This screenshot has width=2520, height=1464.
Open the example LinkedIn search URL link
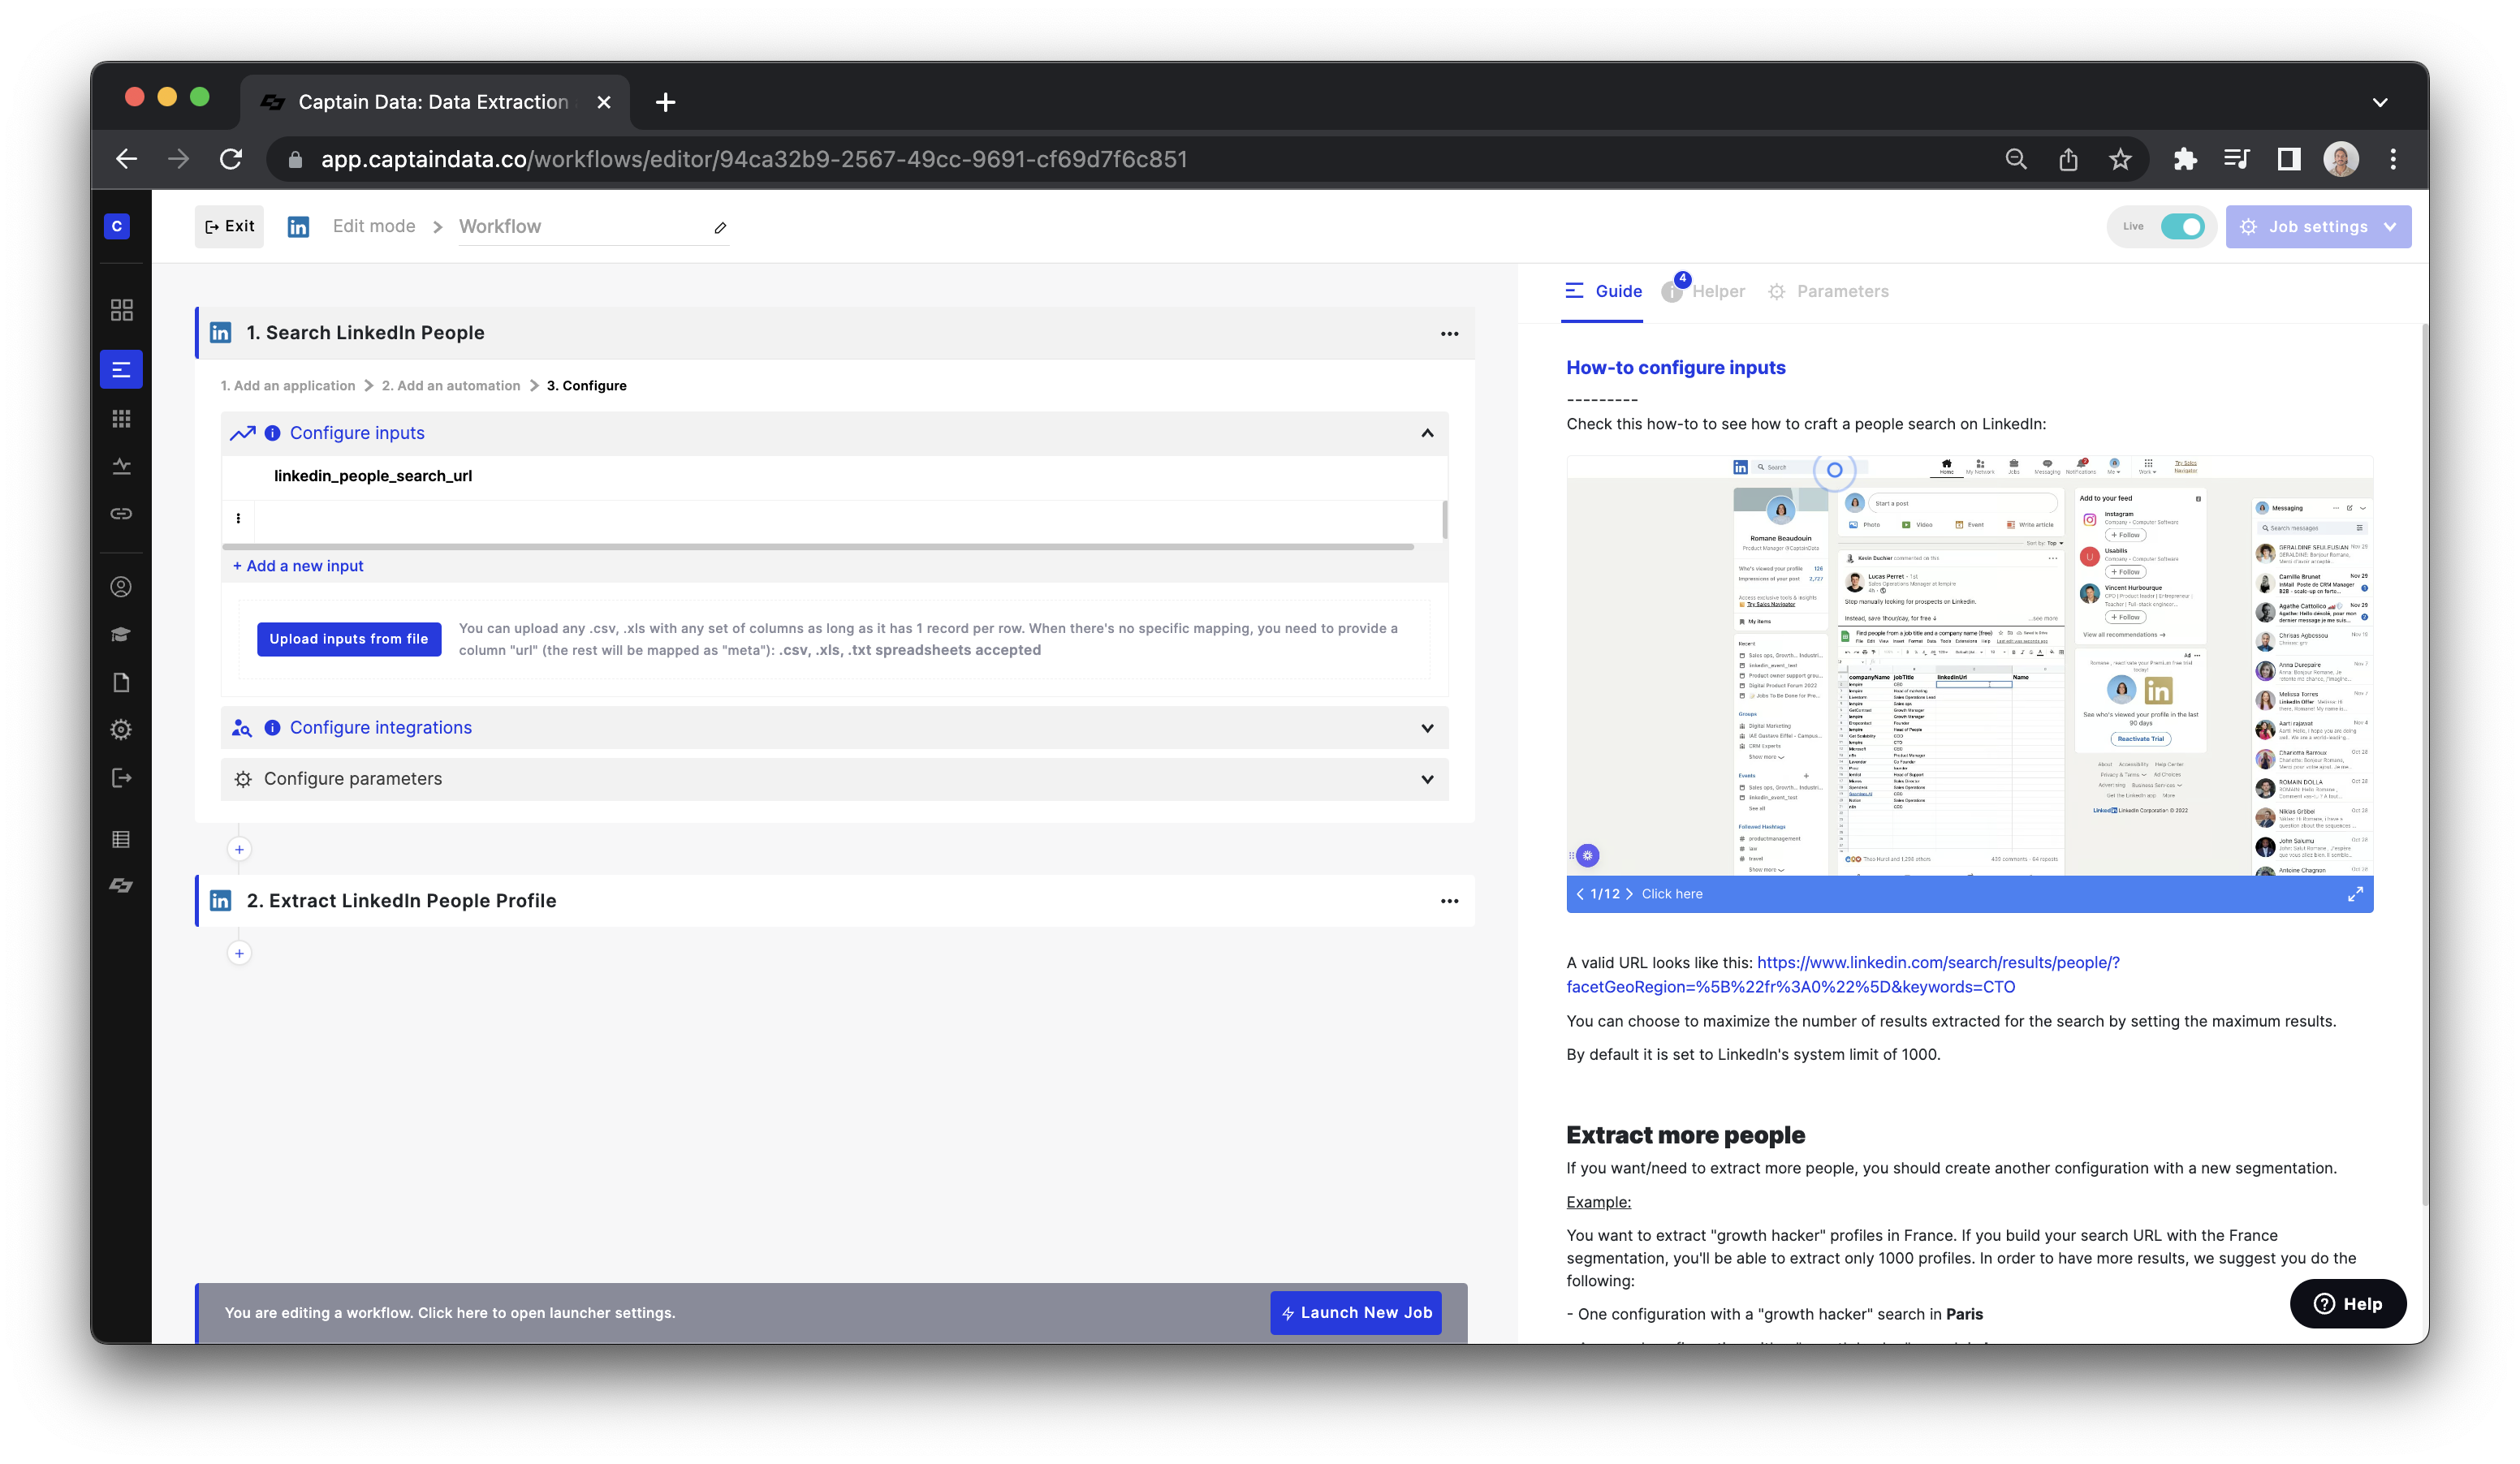1843,975
